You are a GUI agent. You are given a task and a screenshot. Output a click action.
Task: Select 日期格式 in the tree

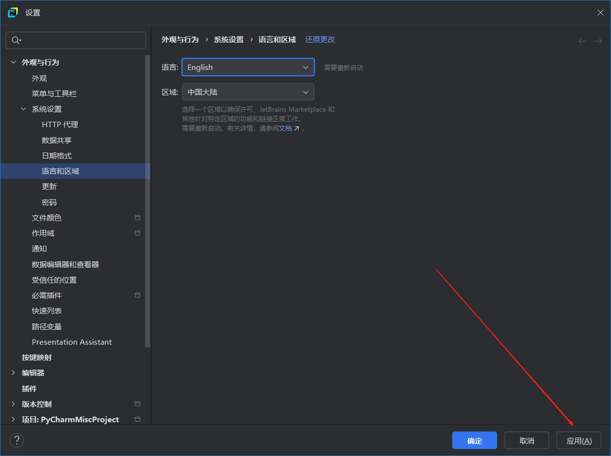pos(57,155)
